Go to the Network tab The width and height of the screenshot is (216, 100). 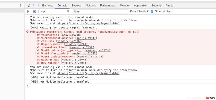pyautogui.click(x=91, y=6)
